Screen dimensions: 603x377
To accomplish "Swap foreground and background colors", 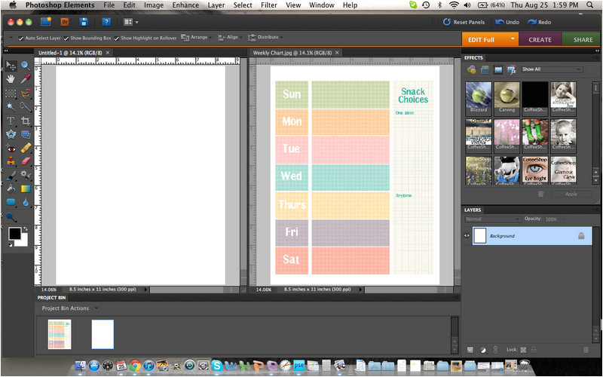I will (26, 229).
